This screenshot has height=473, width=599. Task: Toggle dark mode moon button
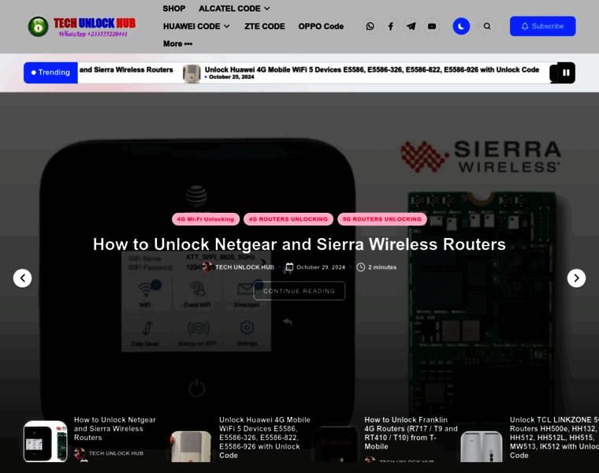pyautogui.click(x=461, y=26)
